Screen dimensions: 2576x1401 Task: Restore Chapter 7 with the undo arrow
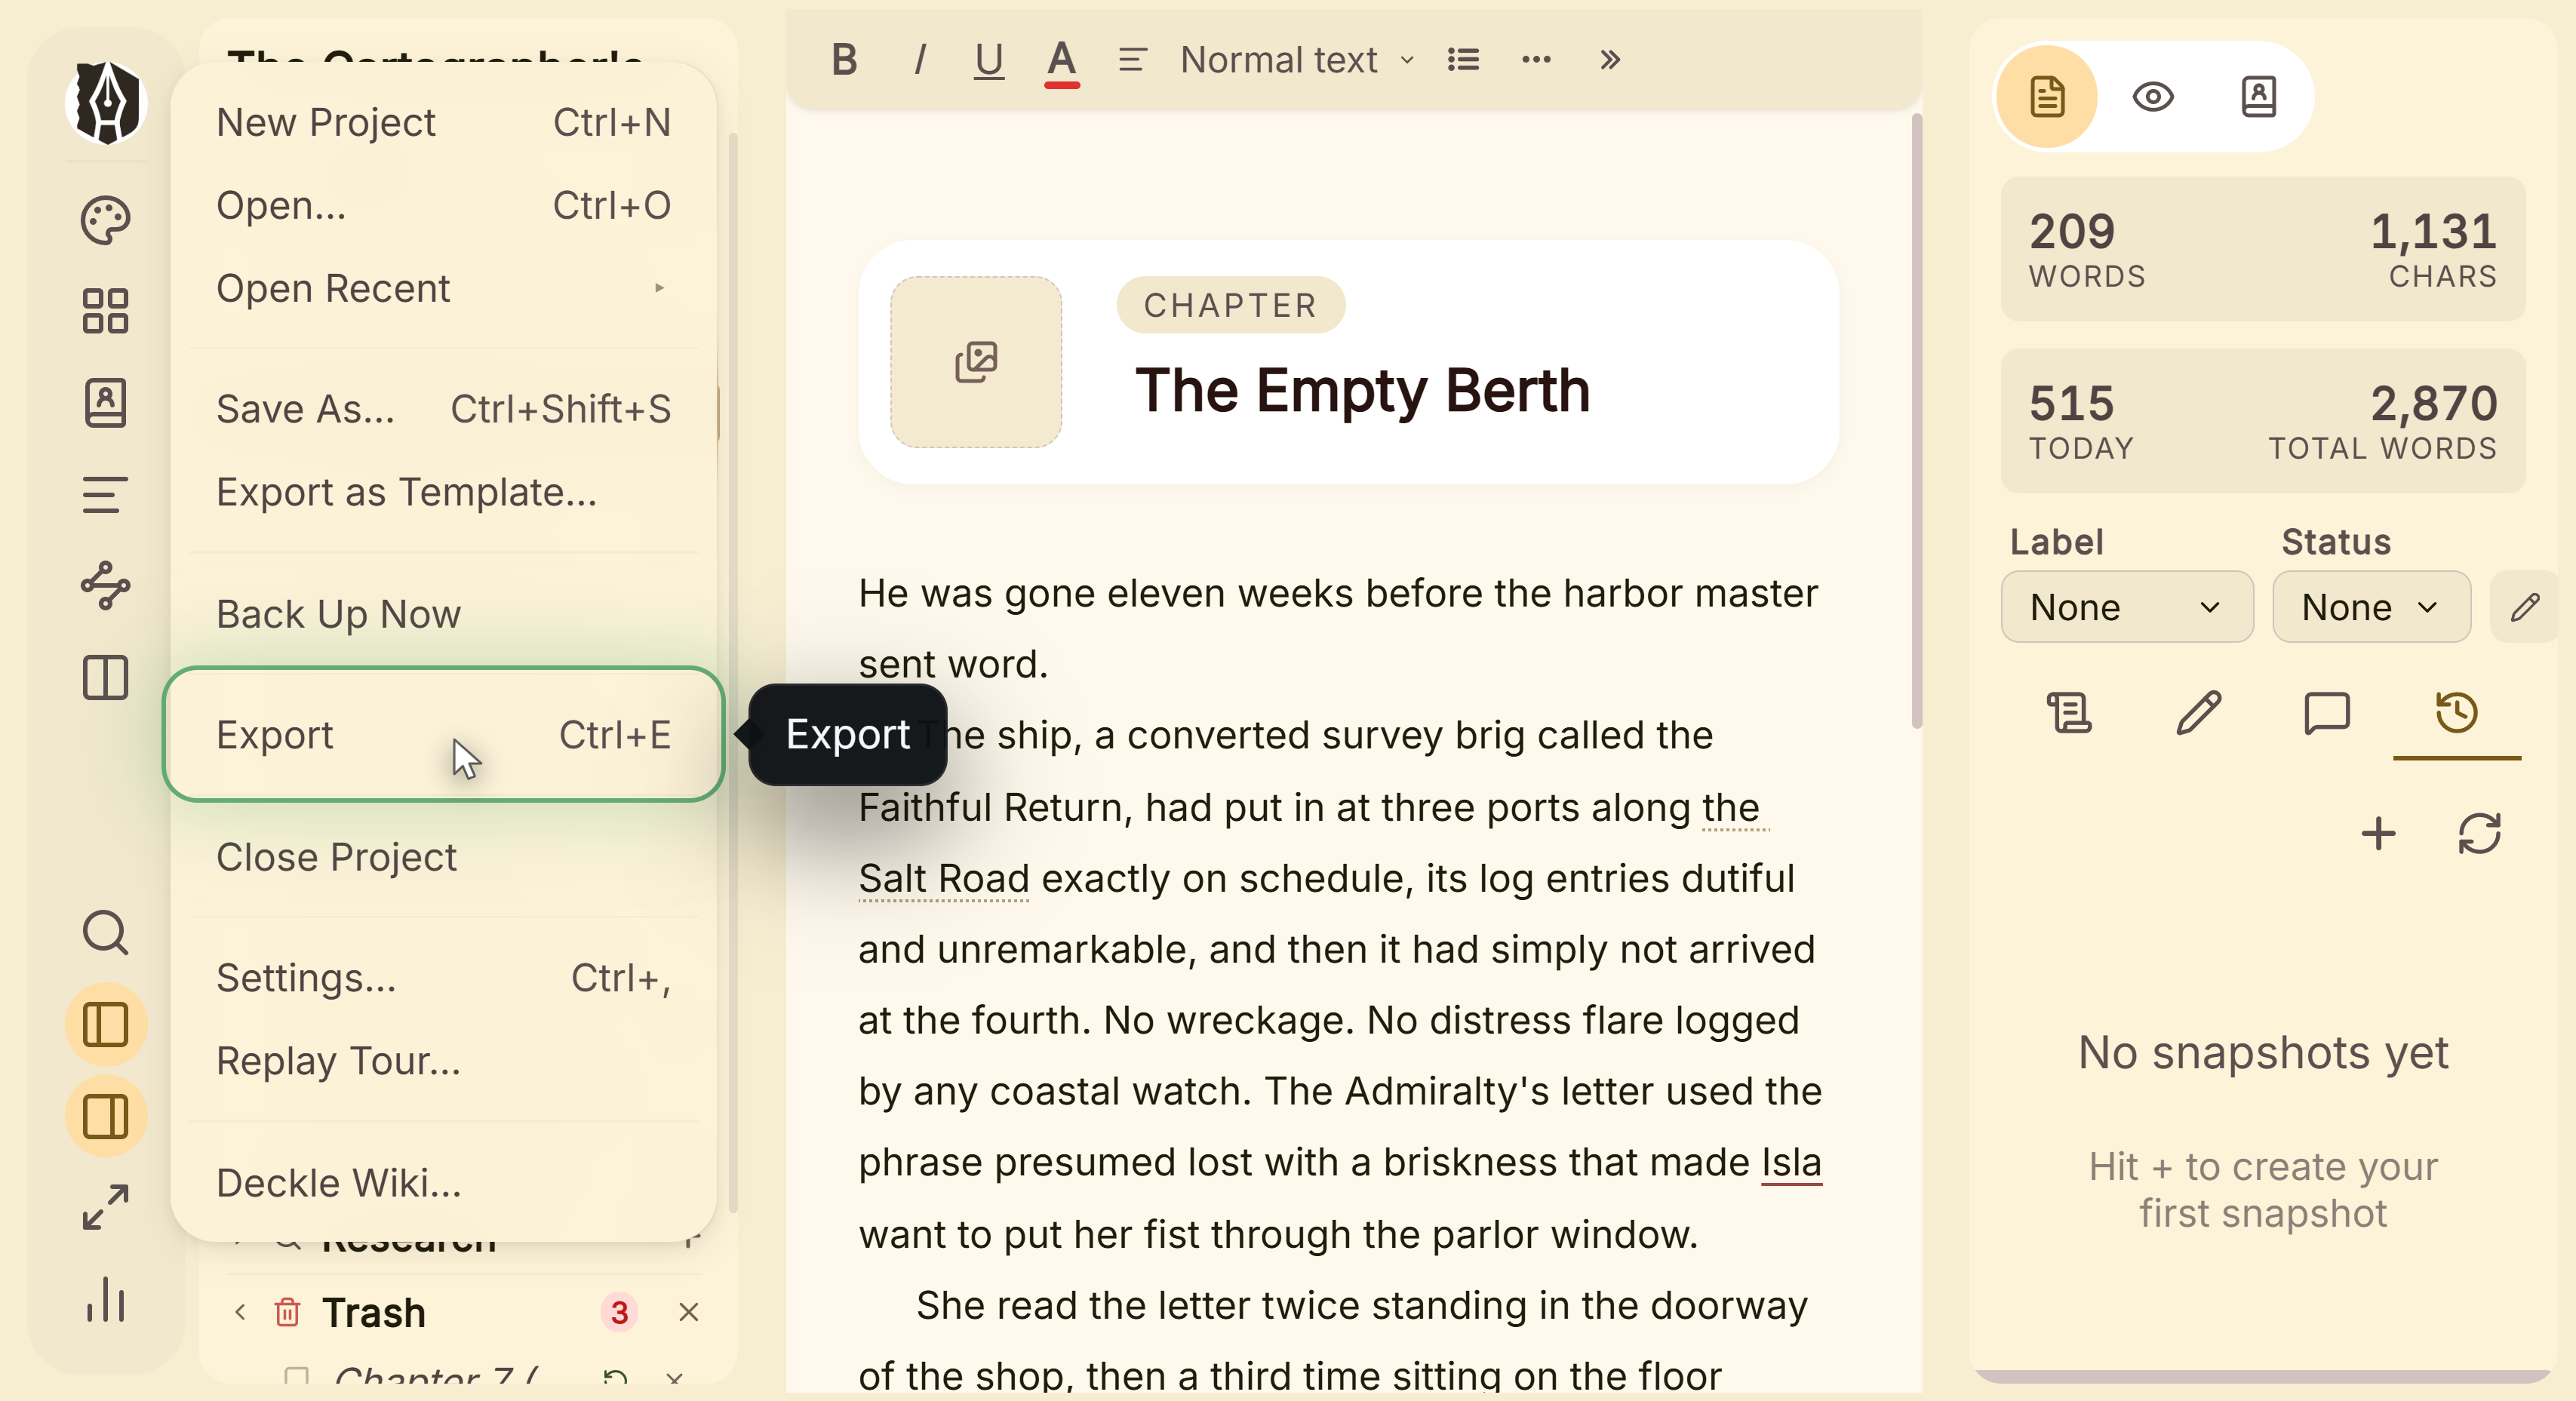pyautogui.click(x=615, y=1378)
